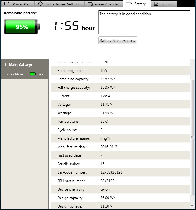Click the Power Plan tab battery icon

[7, 4]
